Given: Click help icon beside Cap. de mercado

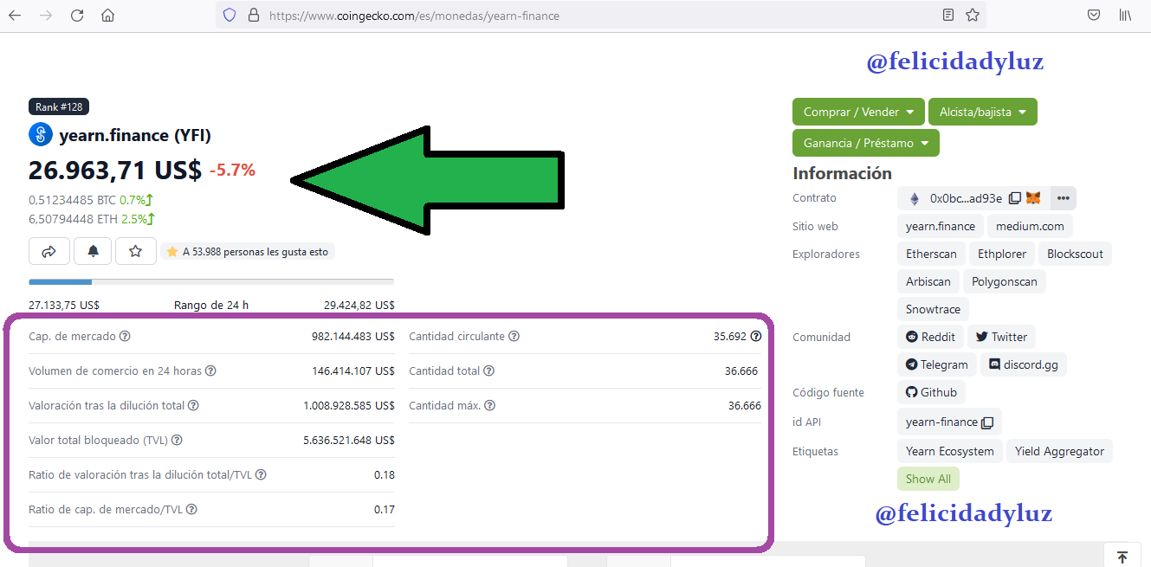Looking at the screenshot, I should (x=125, y=336).
